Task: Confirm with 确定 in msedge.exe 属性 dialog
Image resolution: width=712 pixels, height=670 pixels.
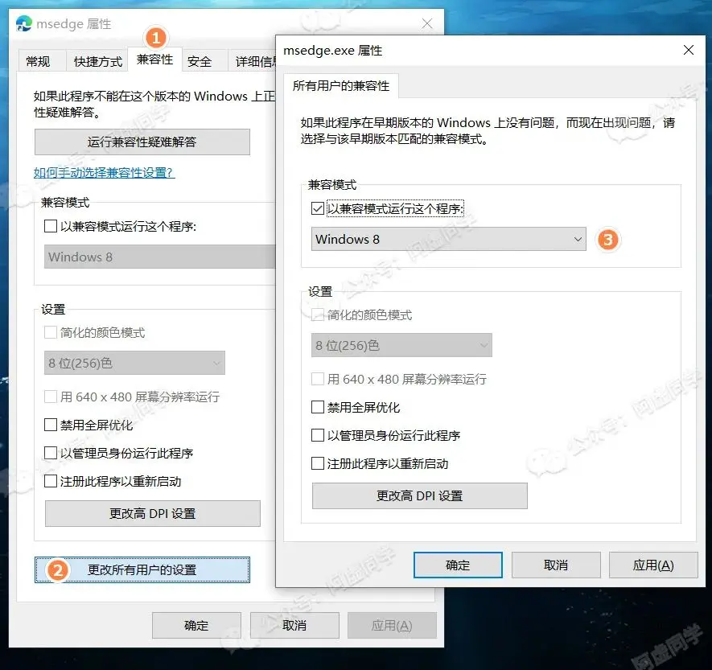Action: pos(458,565)
